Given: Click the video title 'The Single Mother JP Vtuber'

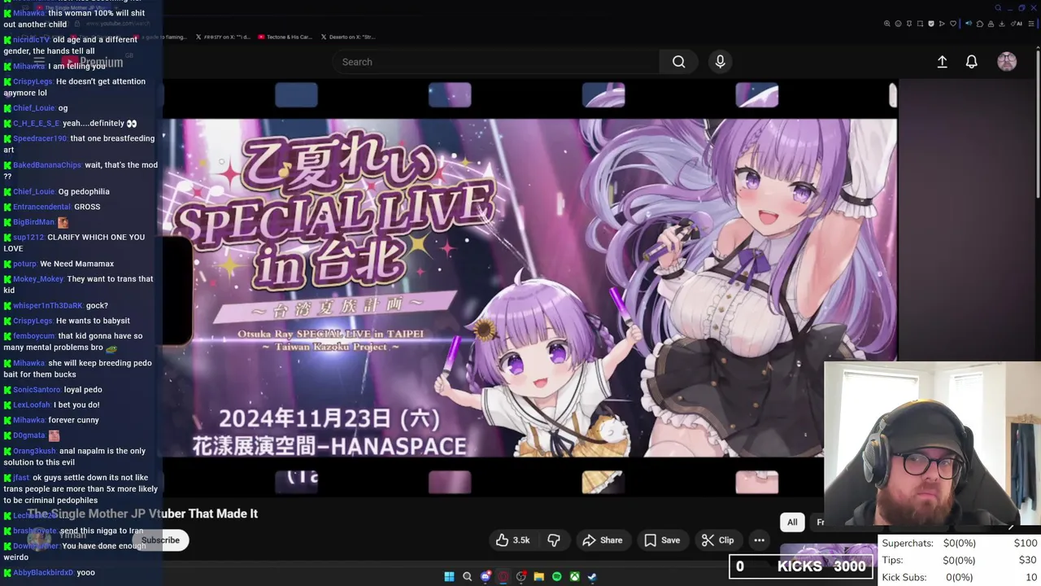Looking at the screenshot, I should point(142,514).
